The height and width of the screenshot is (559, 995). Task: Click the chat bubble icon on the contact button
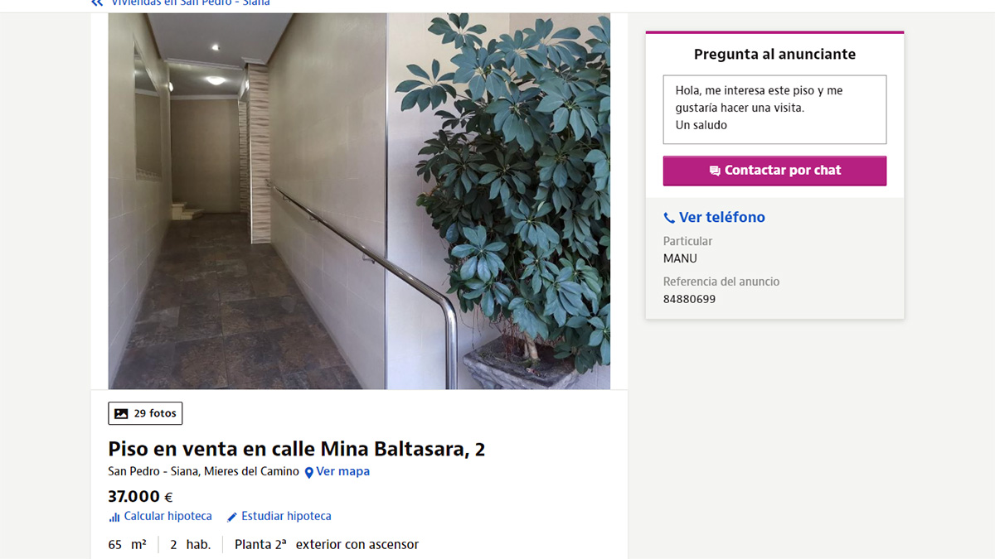[715, 171]
